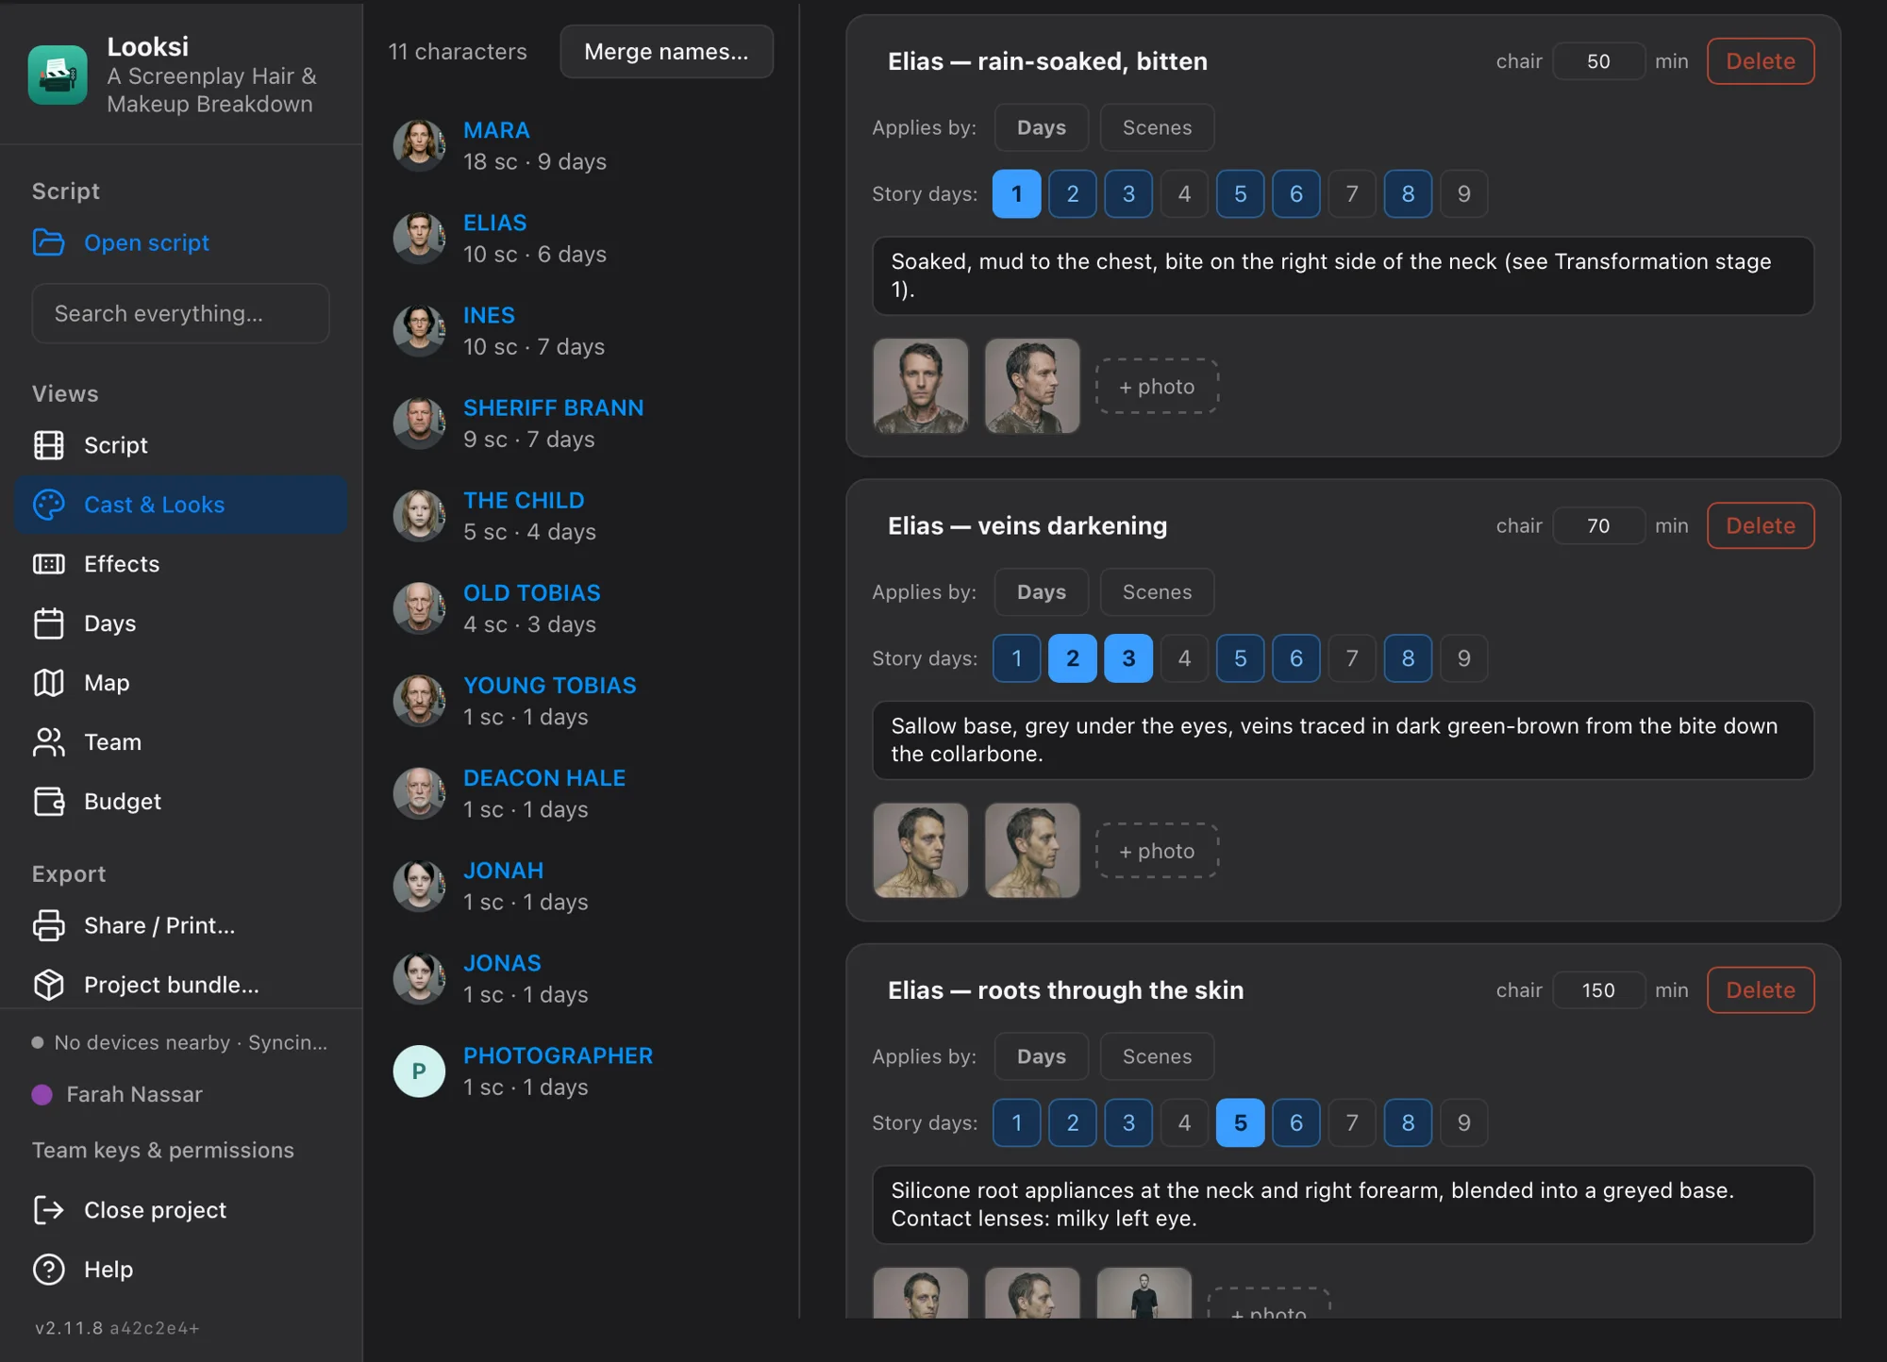
Task: Click the Days calendar icon
Action: pyautogui.click(x=49, y=623)
